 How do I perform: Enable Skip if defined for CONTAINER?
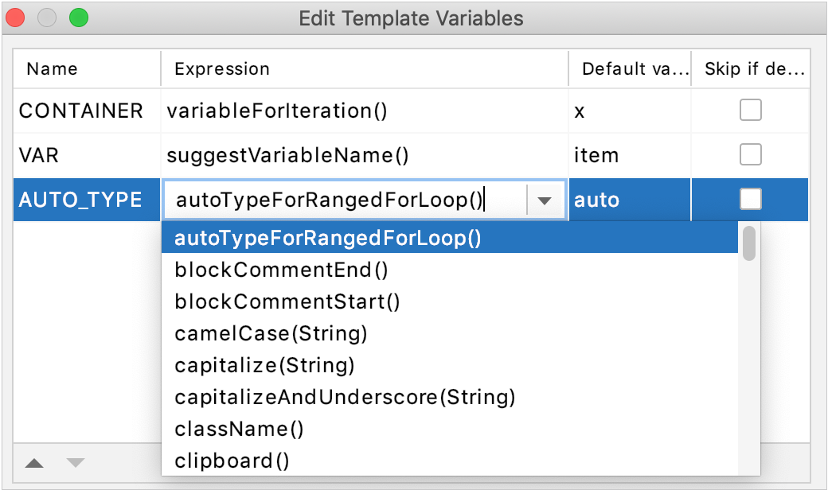pos(750,110)
